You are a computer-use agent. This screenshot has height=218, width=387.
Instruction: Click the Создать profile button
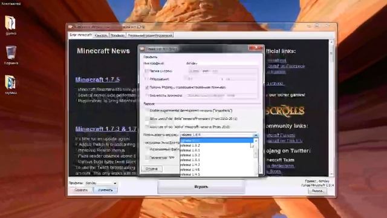pyautogui.click(x=80, y=190)
